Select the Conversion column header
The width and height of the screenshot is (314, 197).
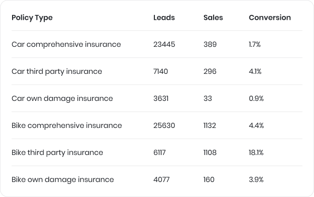[270, 18]
